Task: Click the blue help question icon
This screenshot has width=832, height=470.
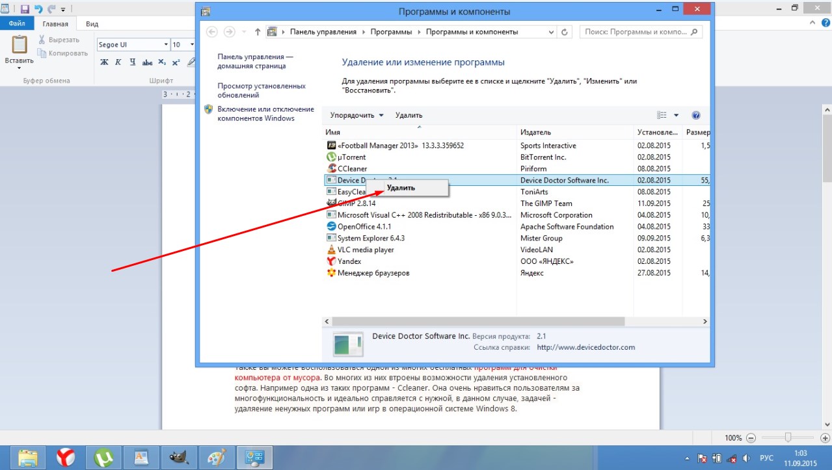Action: pyautogui.click(x=695, y=115)
